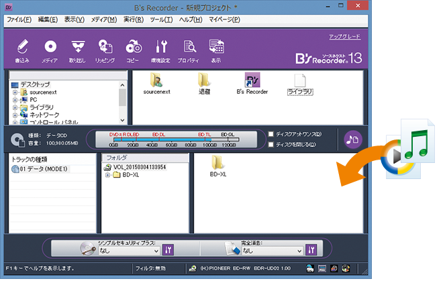This screenshot has height=281, width=443.
Task: Click the アップグレード link
Action: (x=345, y=36)
